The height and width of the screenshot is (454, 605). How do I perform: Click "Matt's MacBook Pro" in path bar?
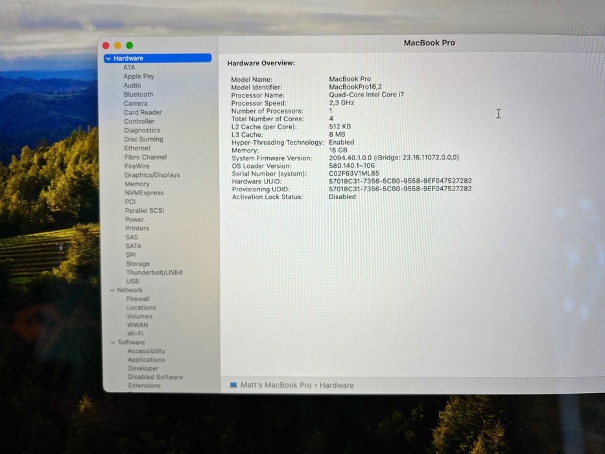pyautogui.click(x=276, y=385)
